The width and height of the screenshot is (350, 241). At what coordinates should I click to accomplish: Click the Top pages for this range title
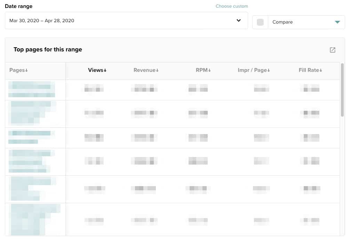pos(47,49)
